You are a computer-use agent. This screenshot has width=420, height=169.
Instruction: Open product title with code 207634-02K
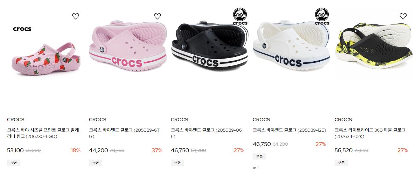(370, 133)
